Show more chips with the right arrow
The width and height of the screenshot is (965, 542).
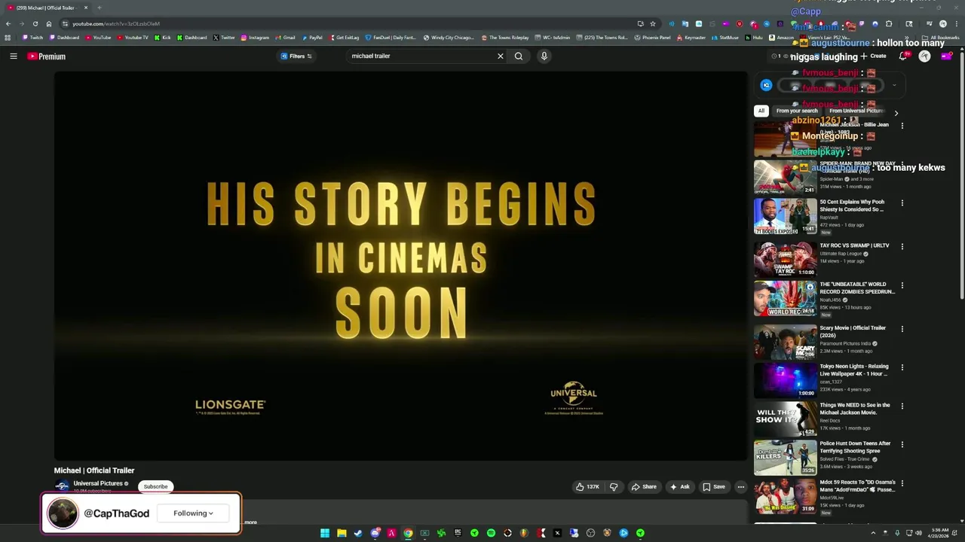pos(896,113)
